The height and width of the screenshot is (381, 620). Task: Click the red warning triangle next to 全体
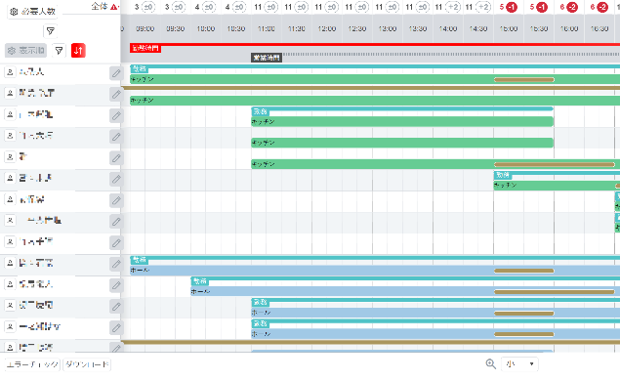pos(114,7)
